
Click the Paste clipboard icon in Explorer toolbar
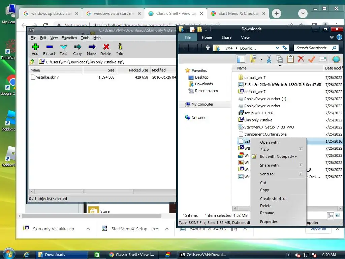[x=290, y=59]
